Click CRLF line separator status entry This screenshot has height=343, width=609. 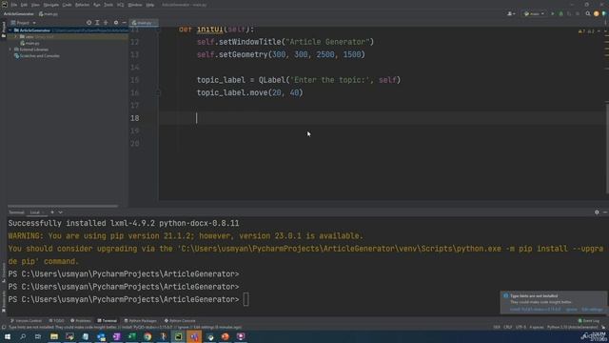tap(507, 328)
